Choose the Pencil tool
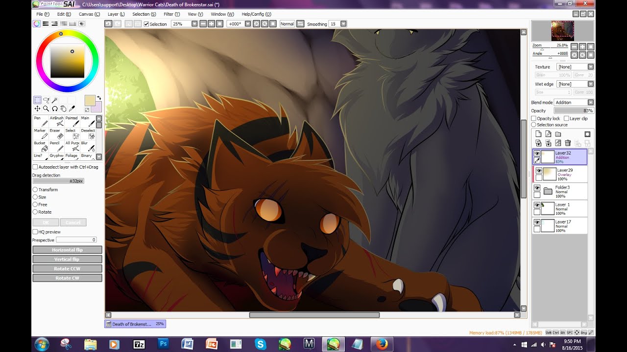The image size is (627, 352). click(x=57, y=147)
